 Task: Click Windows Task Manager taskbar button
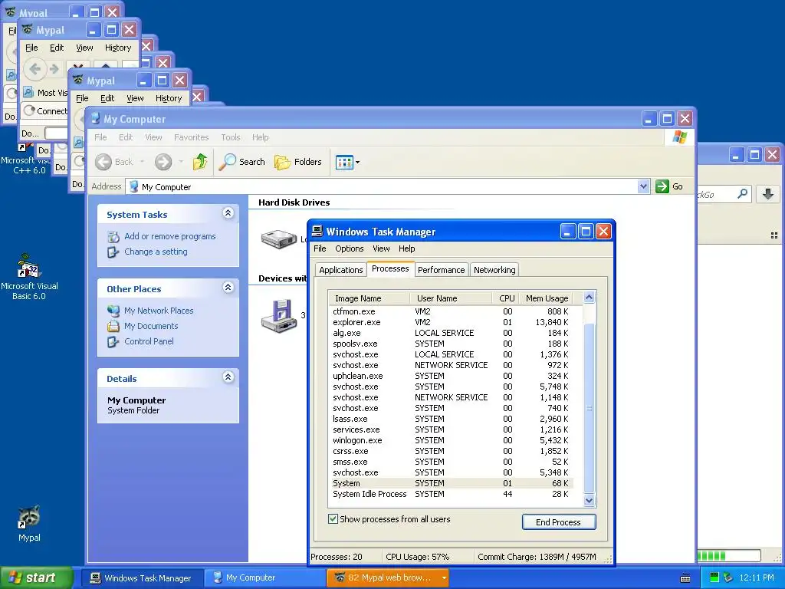pos(142,578)
